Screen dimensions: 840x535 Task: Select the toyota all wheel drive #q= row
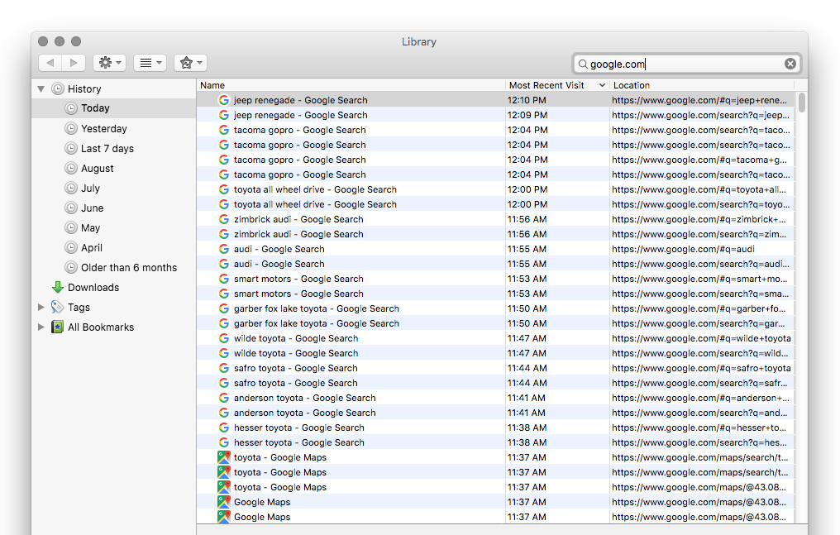495,189
